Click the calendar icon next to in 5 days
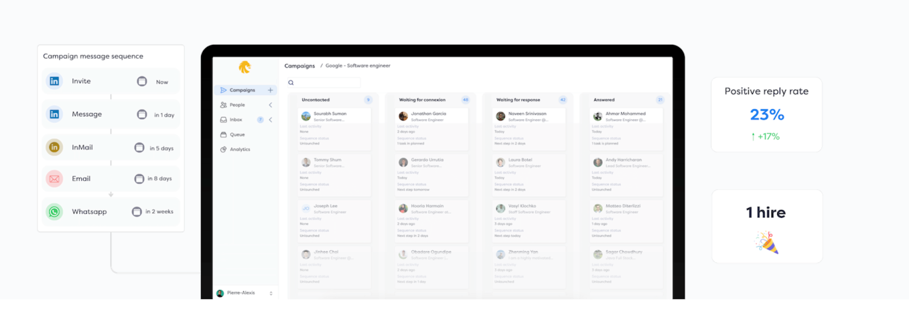The image size is (909, 321). 139,147
